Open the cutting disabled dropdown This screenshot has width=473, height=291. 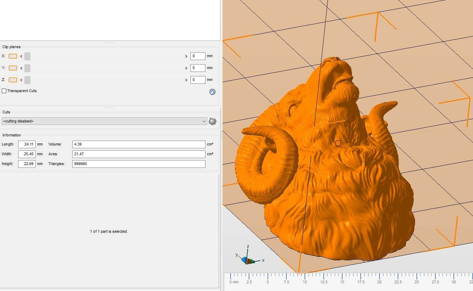pyautogui.click(x=104, y=121)
